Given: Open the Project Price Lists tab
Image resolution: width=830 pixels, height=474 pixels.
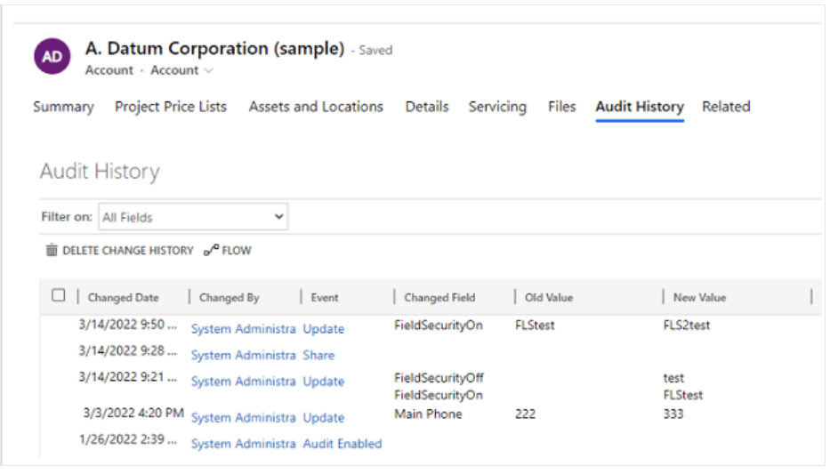Looking at the screenshot, I should click(x=171, y=107).
